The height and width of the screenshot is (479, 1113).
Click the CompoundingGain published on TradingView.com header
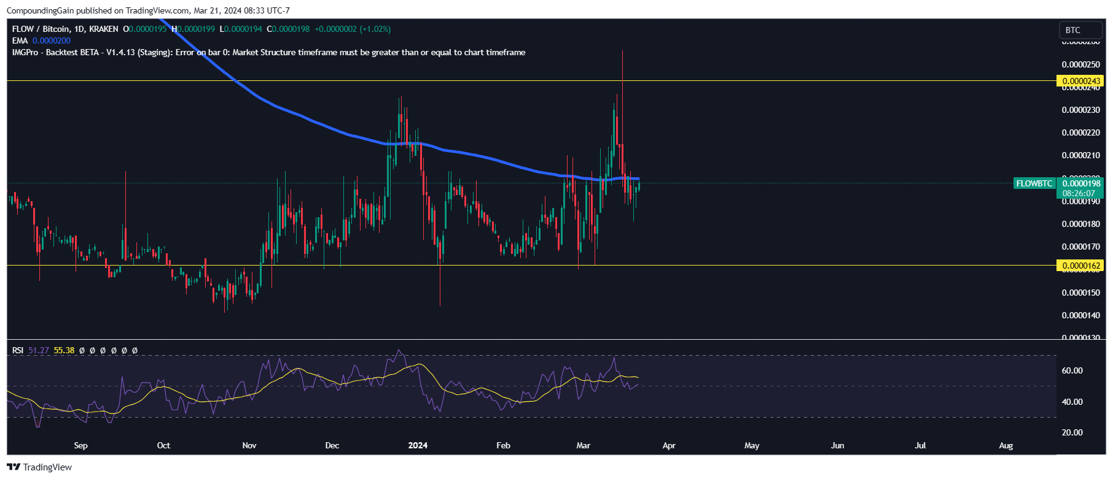147,10
